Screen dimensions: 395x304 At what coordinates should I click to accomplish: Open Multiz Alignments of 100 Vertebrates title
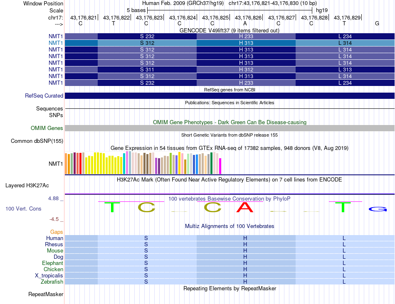pyautogui.click(x=230, y=226)
